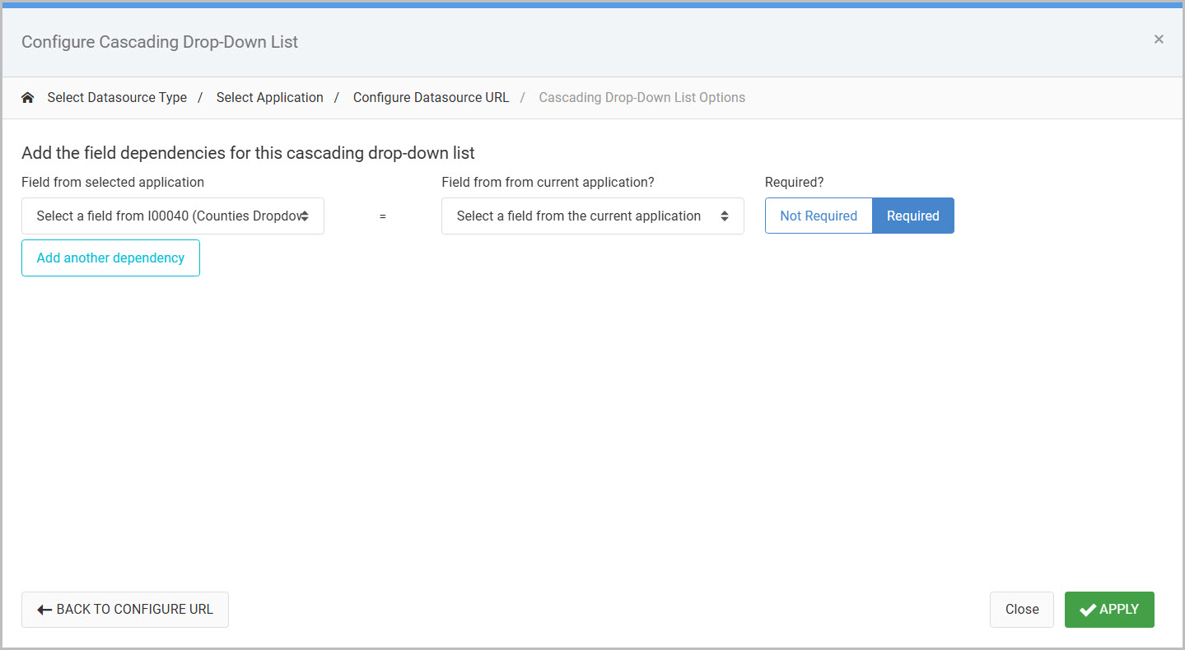1185x650 pixels.
Task: Set dependency to Not Required
Action: click(x=819, y=216)
